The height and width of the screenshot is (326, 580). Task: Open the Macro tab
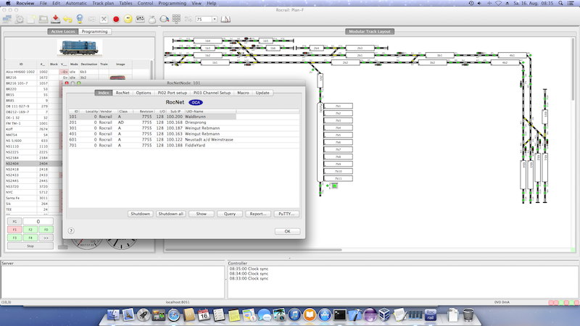pyautogui.click(x=243, y=93)
